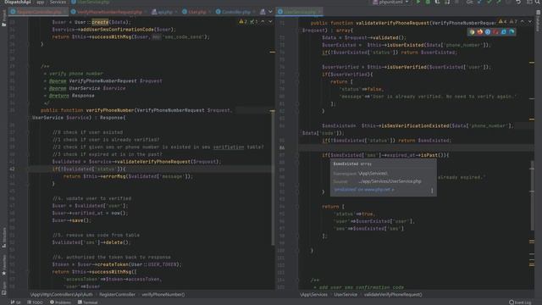The width and height of the screenshot is (542, 305).
Task: Click validateVerifyPhoneRequest function name in right editor
Action: [x=392, y=23]
